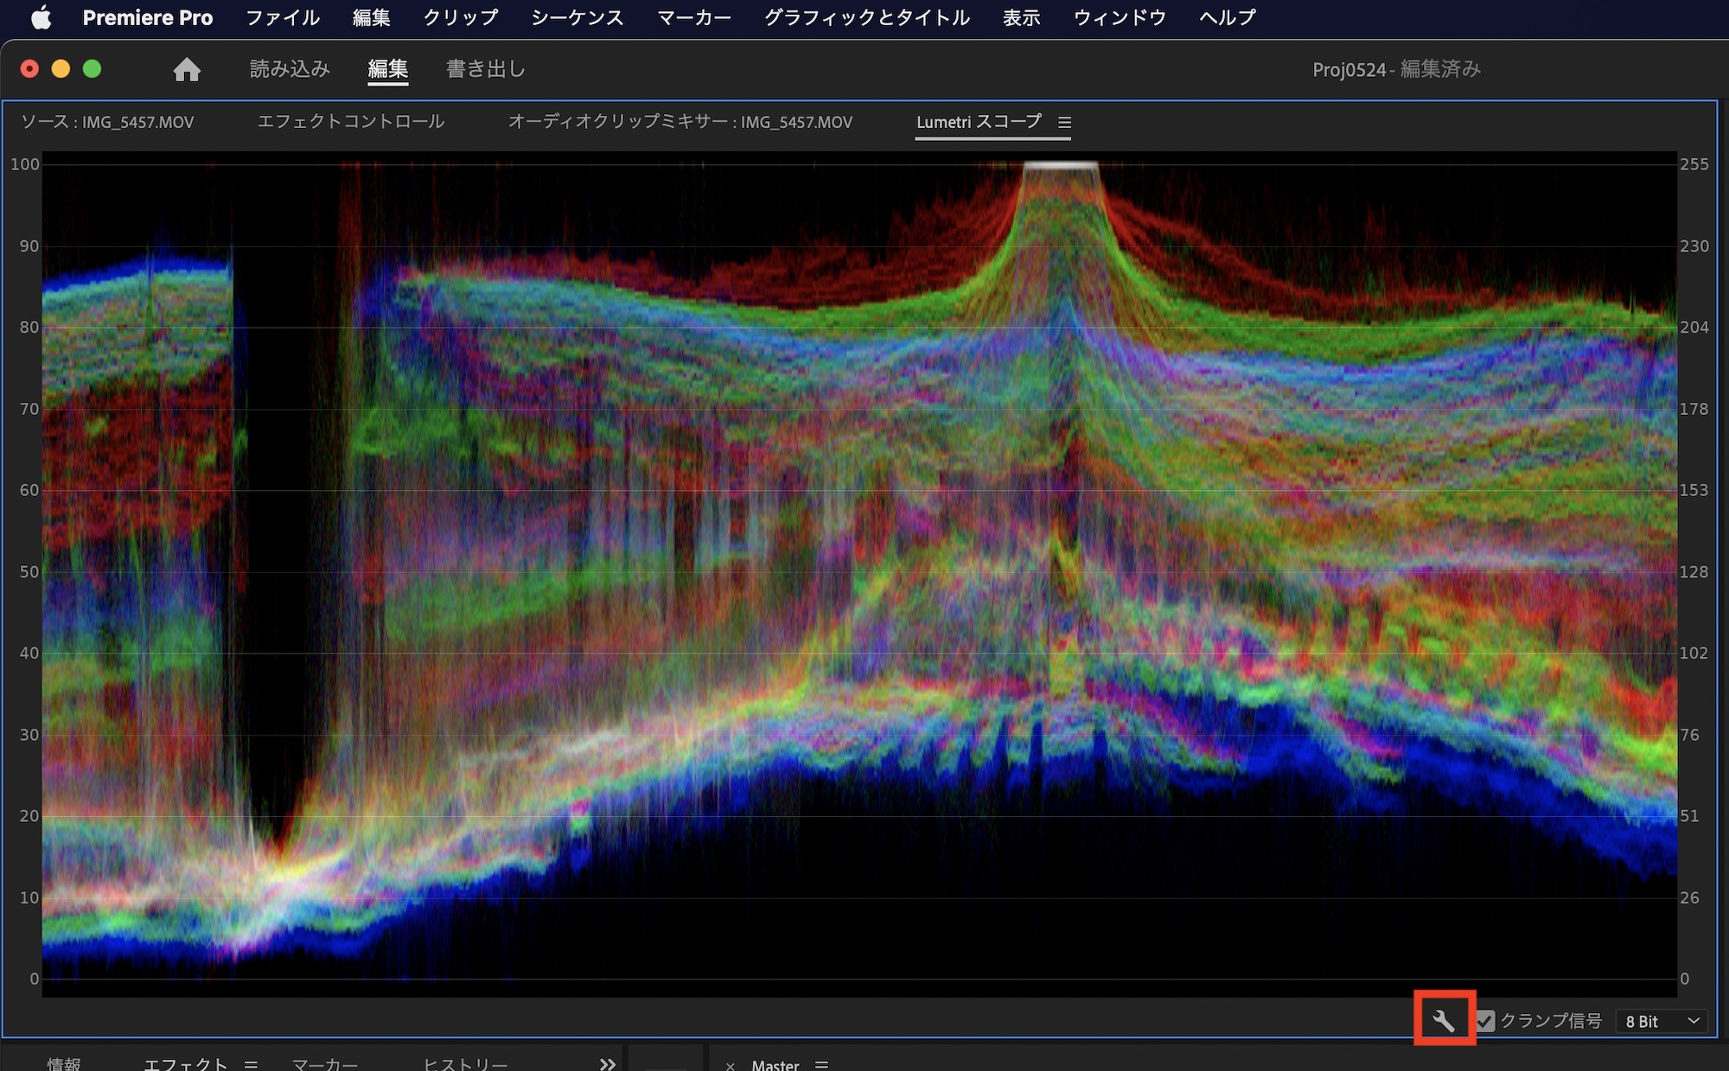The width and height of the screenshot is (1729, 1071).
Task: Open the 8 Bit depth dropdown
Action: coord(1662,1021)
